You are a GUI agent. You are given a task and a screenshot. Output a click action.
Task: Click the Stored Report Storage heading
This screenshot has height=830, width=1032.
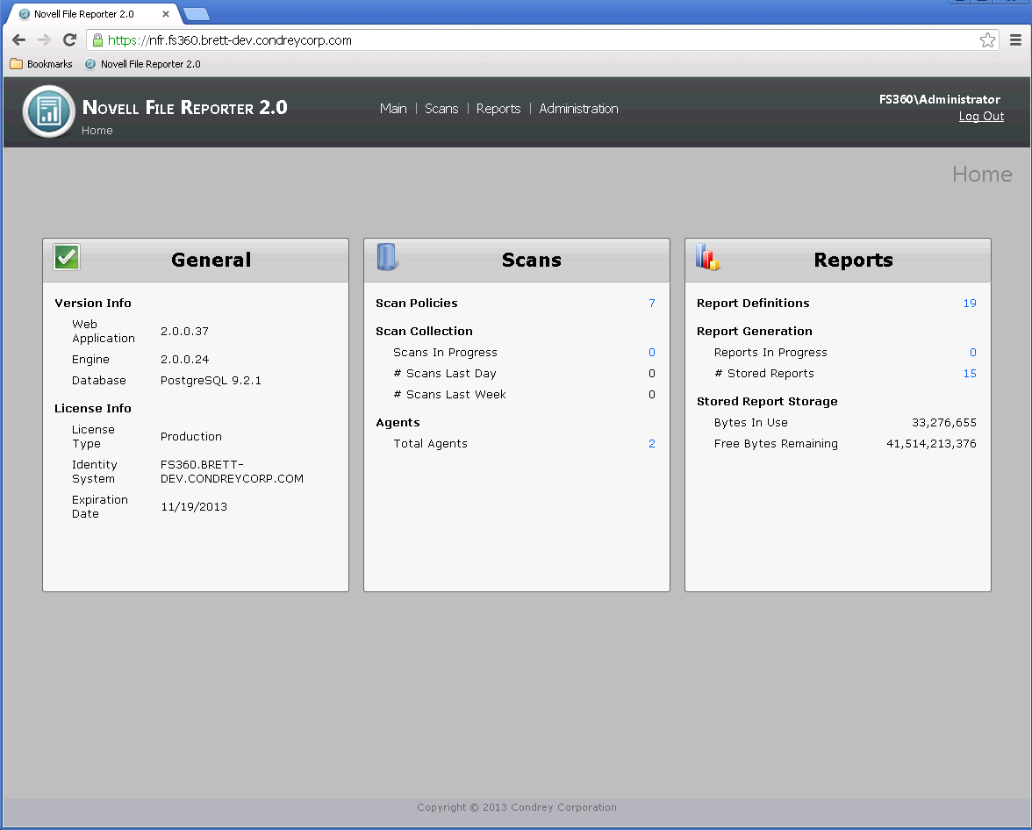(767, 402)
